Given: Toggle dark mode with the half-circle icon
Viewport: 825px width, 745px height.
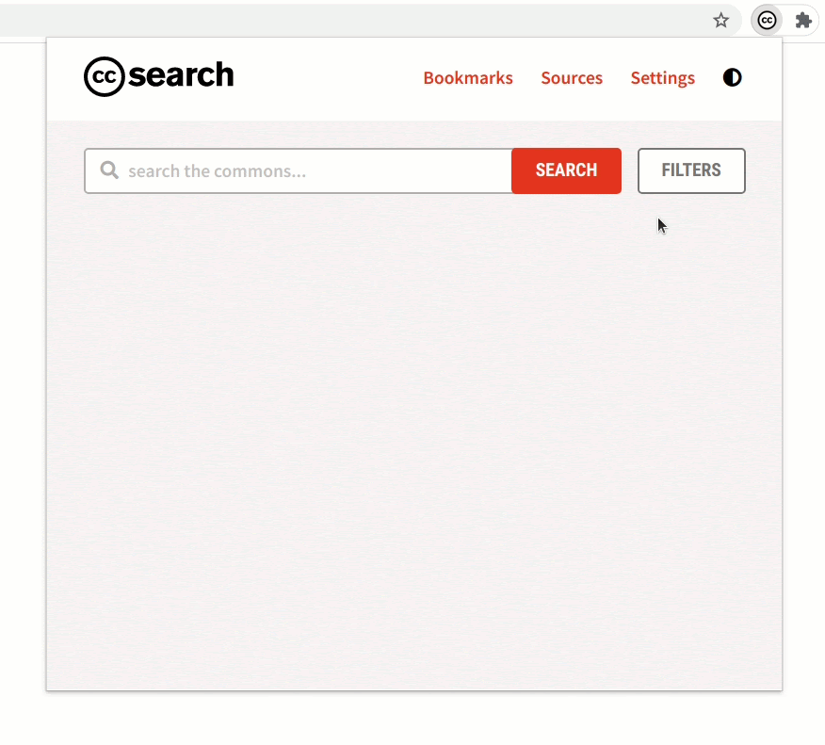Looking at the screenshot, I should pos(732,77).
